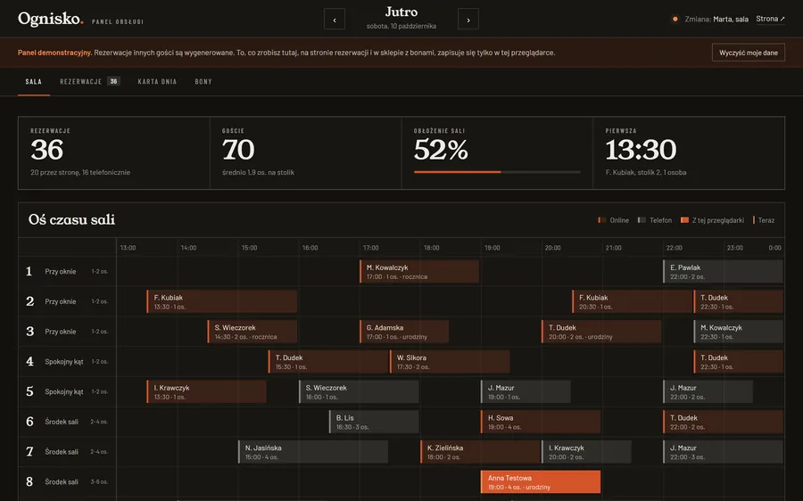
Task: Open the Karta dnia tab
Action: 157,81
